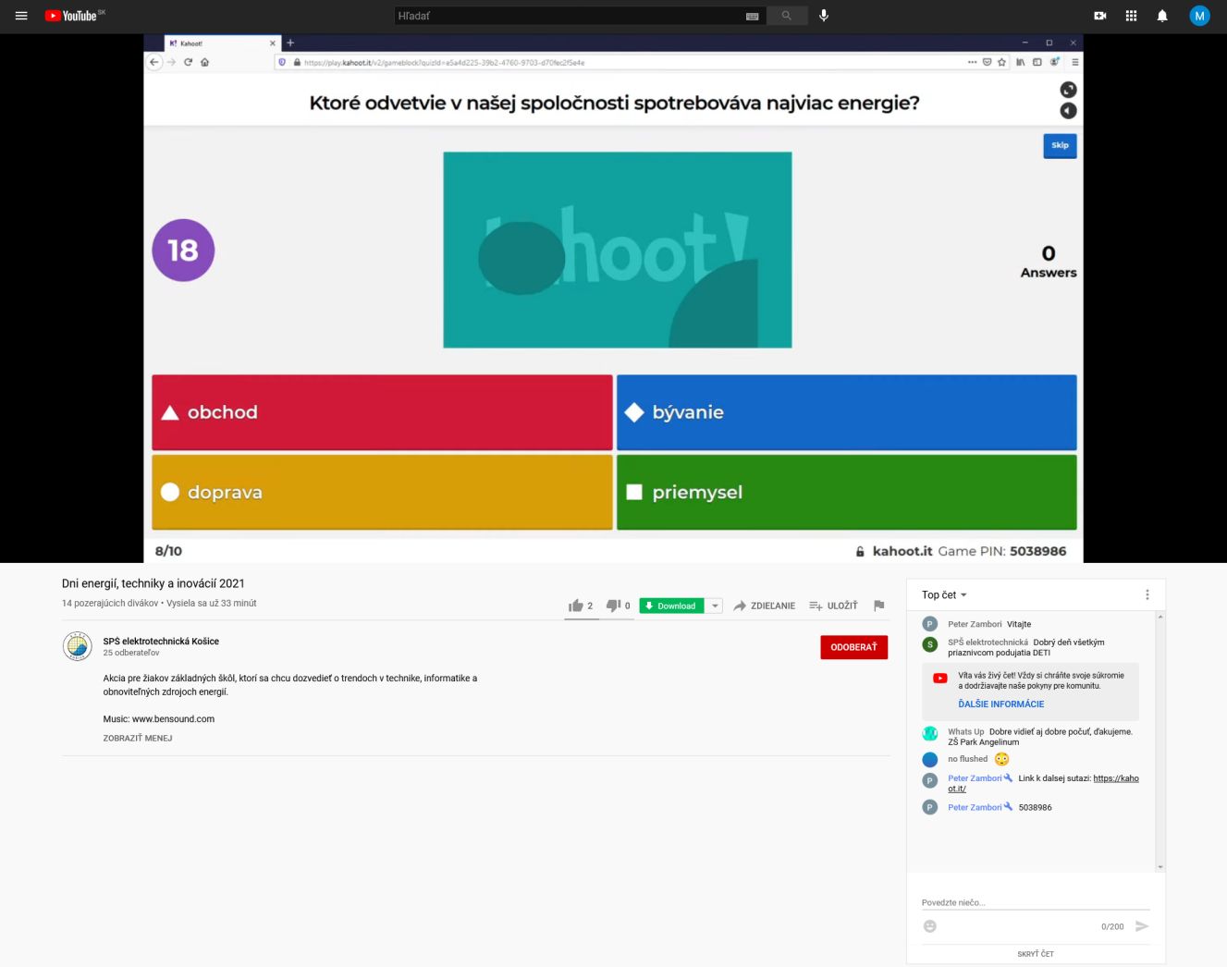The image size is (1227, 967).
Task: Collapse description with ZOBRAZIŤ MENEJ
Action: click(x=138, y=739)
